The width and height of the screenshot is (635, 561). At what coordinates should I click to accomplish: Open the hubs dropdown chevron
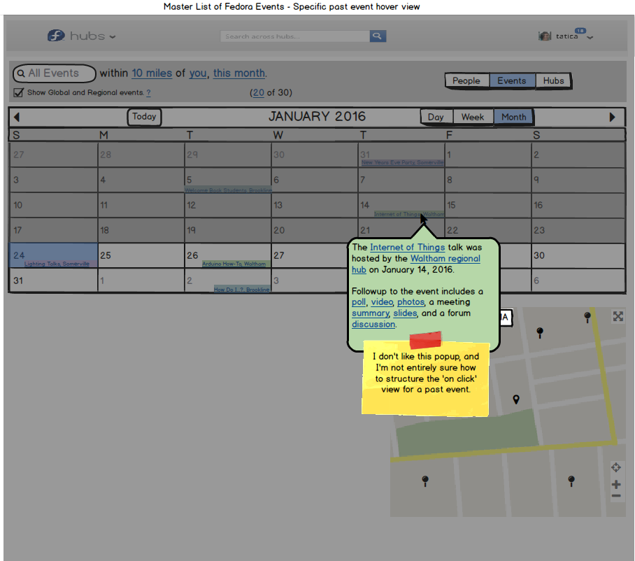(113, 37)
